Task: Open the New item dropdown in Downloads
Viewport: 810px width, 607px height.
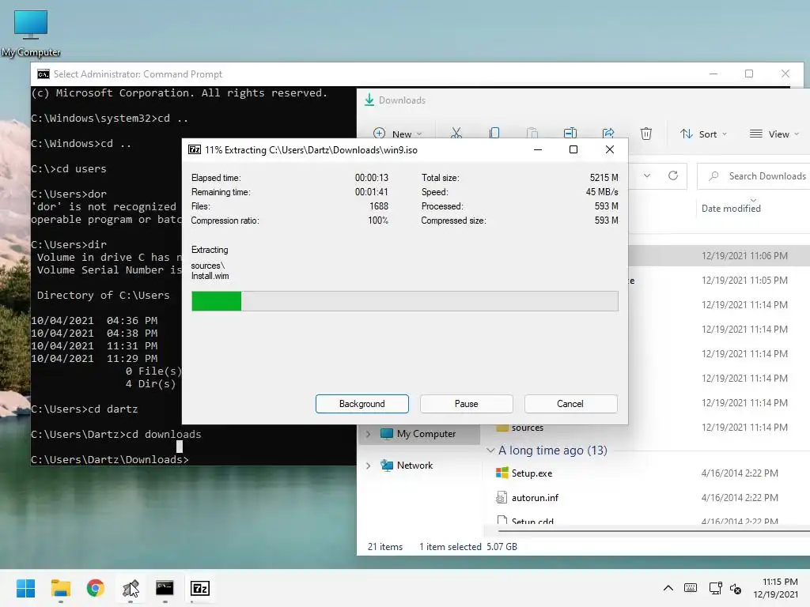Action: coord(398,134)
